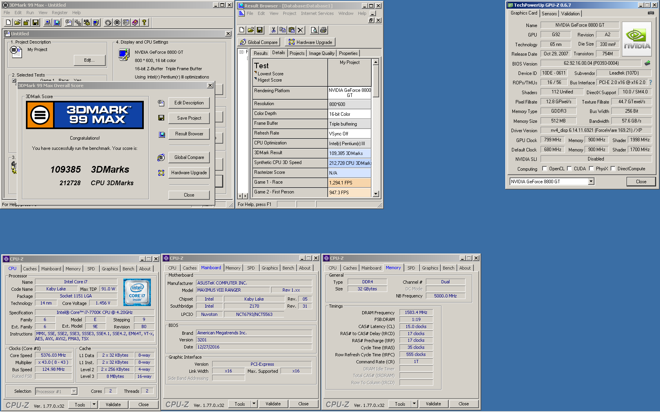
Task: Click the Intel Core i7 logo in CPU-Z
Action: pos(137,292)
